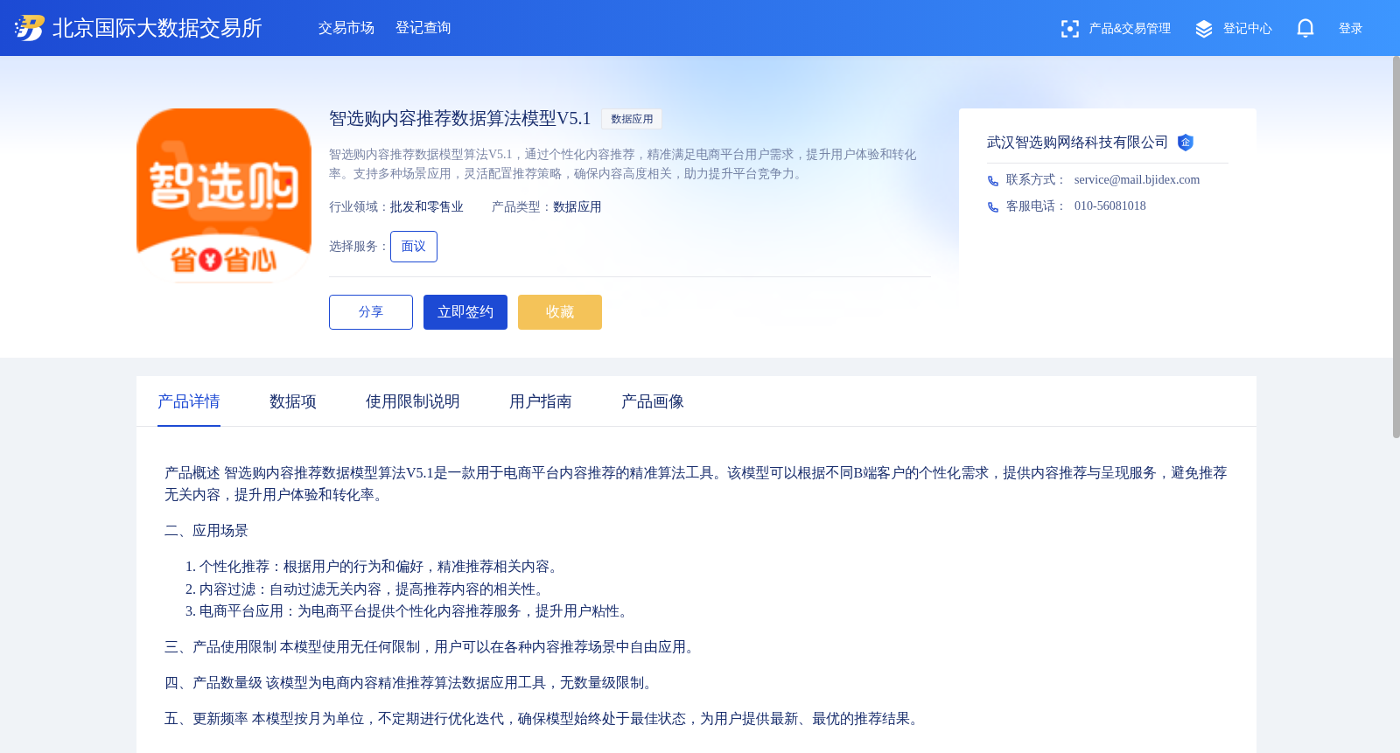Viewport: 1400px width, 753px height.
Task: Click the Beijing data exchange logo icon
Action: pyautogui.click(x=30, y=28)
